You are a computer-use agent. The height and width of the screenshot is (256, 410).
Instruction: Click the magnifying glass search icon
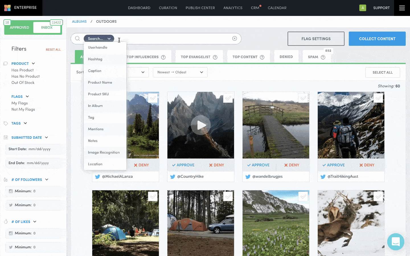77,38
